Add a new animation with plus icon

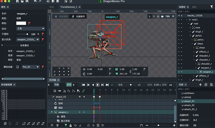[200, 85]
